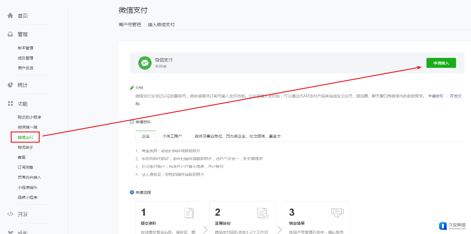Select the 政府及事业单位 materials tab
The height and width of the screenshot is (234, 471).
point(238,136)
